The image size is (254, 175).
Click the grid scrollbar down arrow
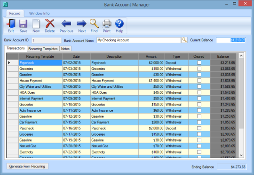[241, 155]
